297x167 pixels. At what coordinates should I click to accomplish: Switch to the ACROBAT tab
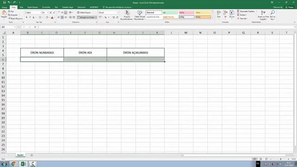[94, 7]
